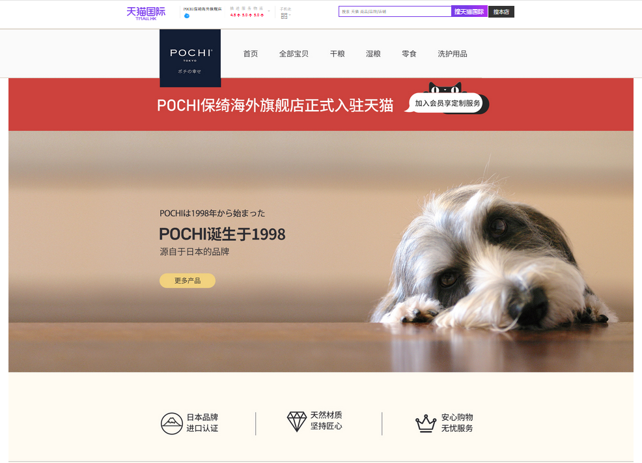The width and height of the screenshot is (642, 463).
Task: Expand the store ratings dropdown arrow
Action: point(269,12)
